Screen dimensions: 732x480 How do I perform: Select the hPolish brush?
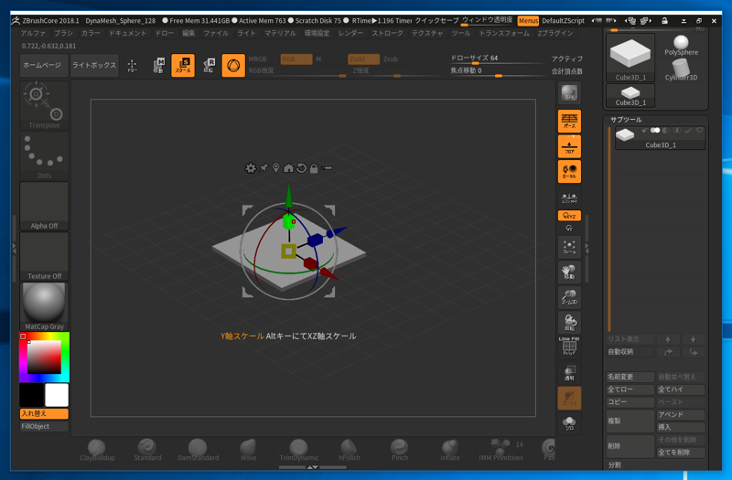pyautogui.click(x=349, y=448)
